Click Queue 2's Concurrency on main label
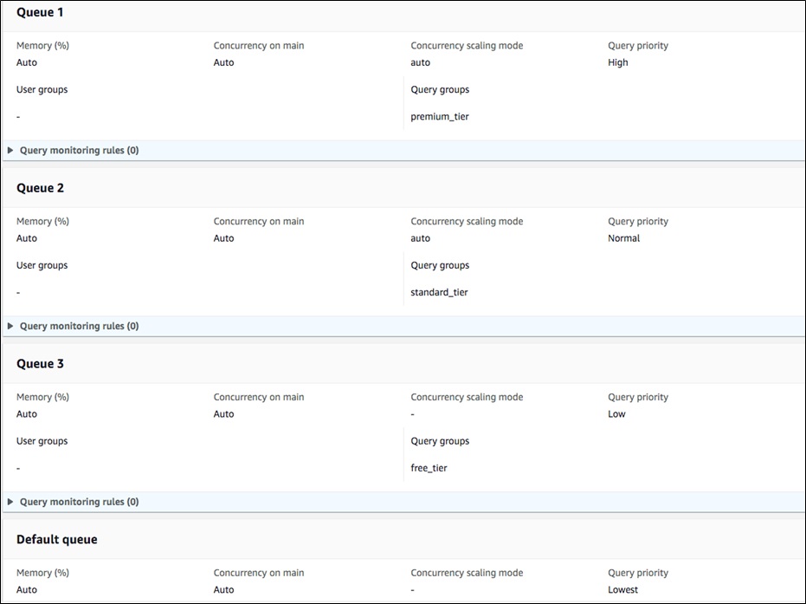Screen dimensions: 806x604 pos(259,221)
